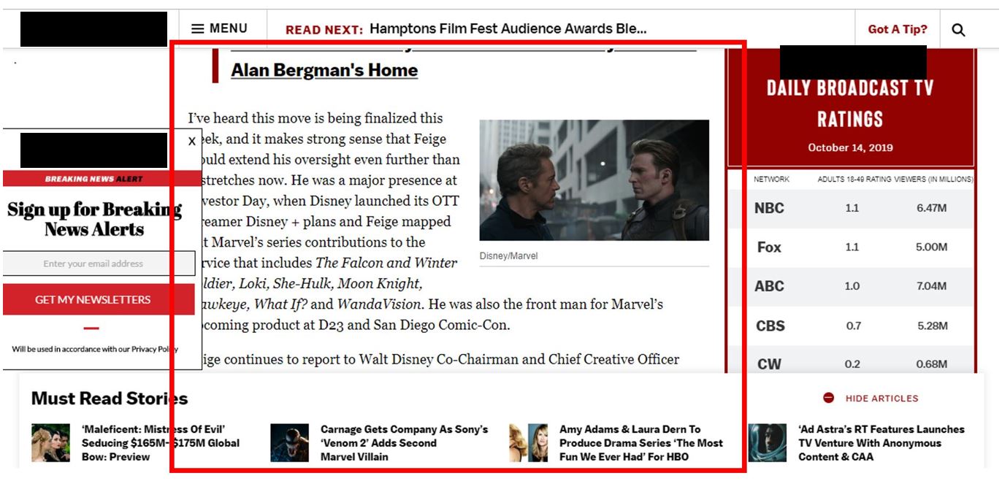This screenshot has width=1002, height=481.
Task: Open Amy Adams & Laura Dern HBO headline
Action: [640, 442]
